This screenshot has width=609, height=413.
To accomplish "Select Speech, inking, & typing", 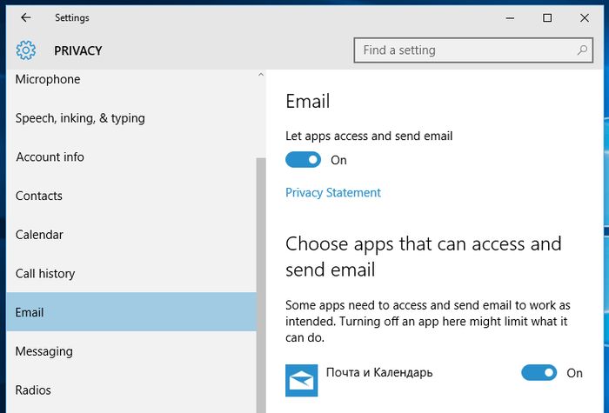I will tap(80, 118).
